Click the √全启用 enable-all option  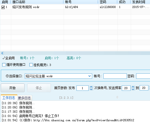click(9, 58)
